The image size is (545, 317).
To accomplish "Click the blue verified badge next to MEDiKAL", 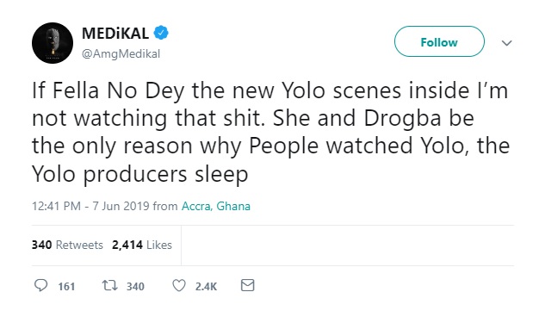I will click(x=161, y=33).
